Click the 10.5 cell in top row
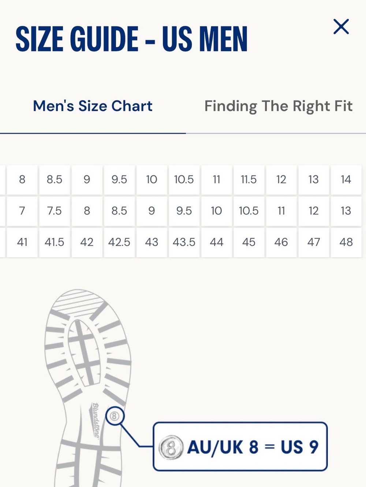The width and height of the screenshot is (366, 487). (x=184, y=179)
